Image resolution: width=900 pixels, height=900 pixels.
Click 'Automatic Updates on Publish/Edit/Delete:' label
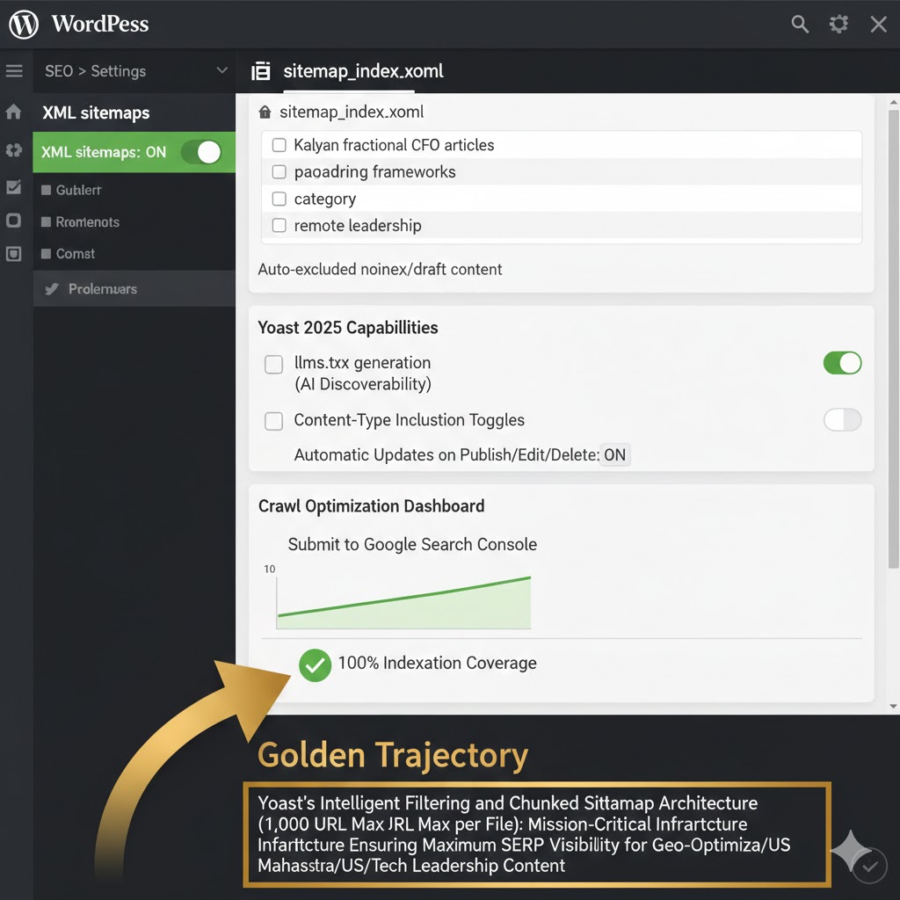[446, 454]
